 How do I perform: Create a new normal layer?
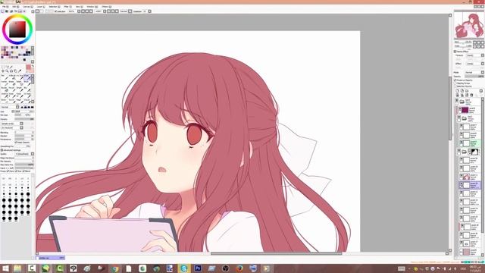(x=457, y=91)
